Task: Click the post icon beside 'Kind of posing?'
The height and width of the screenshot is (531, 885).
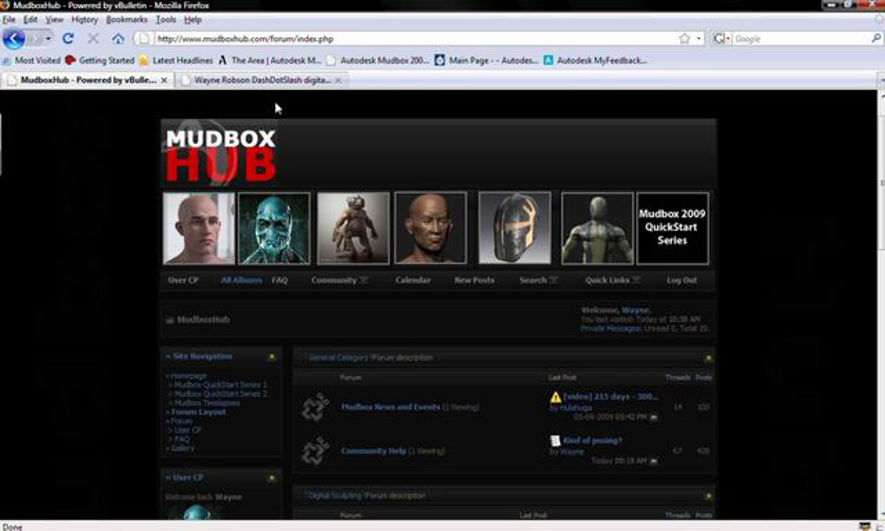Action: coord(555,440)
